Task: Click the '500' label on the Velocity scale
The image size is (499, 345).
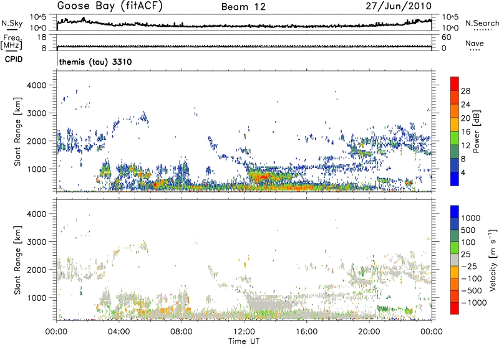Action: click(x=468, y=230)
